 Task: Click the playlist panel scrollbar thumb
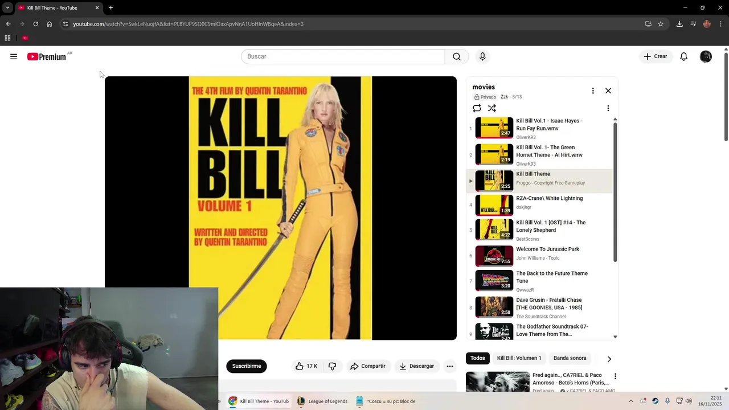click(615, 191)
